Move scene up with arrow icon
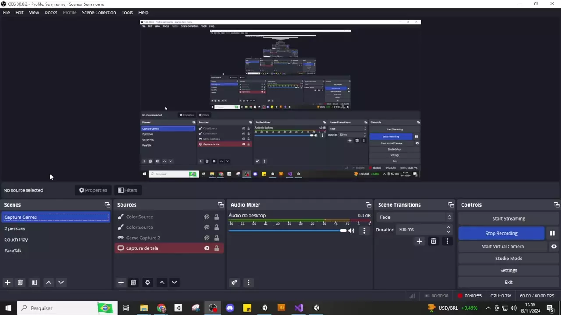The image size is (561, 315). (x=49, y=283)
